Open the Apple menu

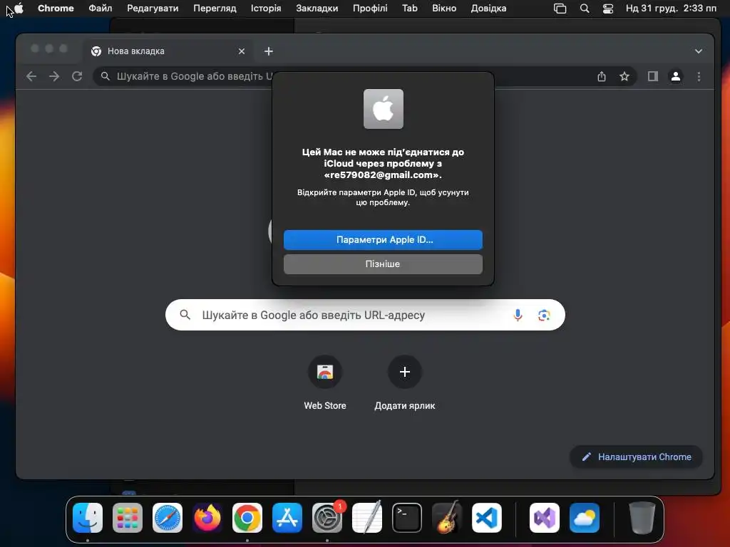(x=19, y=8)
